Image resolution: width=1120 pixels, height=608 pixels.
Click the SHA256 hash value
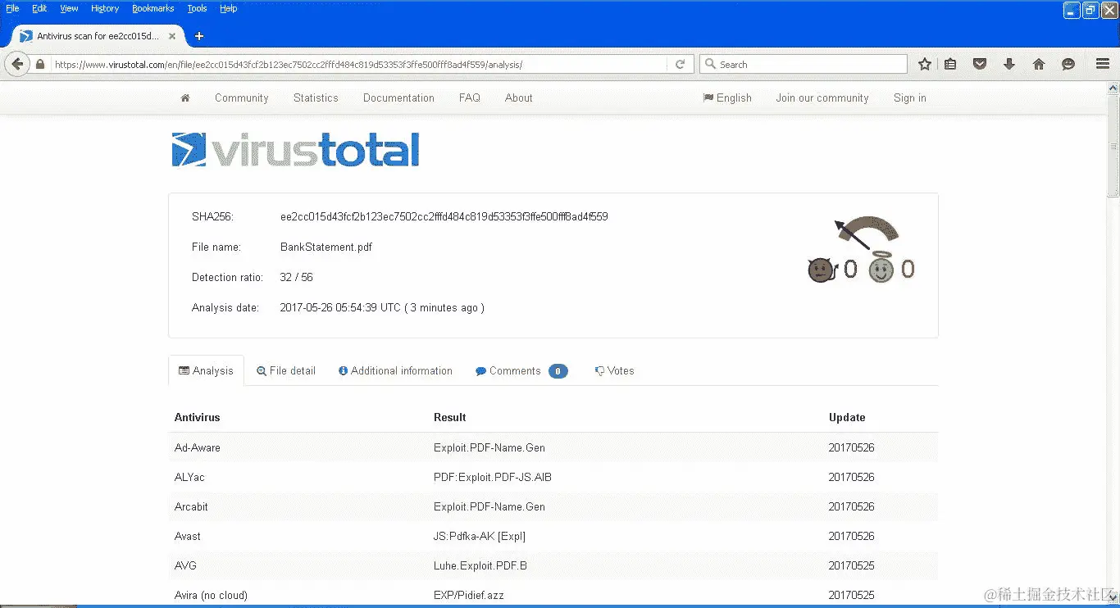coord(444,216)
